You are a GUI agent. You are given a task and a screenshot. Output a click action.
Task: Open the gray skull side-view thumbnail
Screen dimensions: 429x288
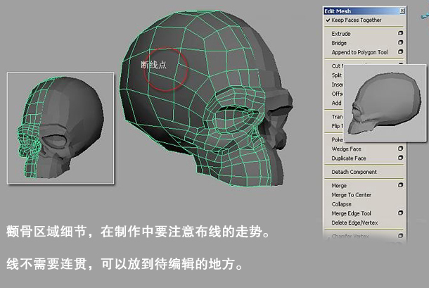(385, 103)
